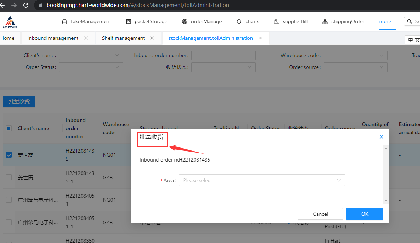Expand the Client's name dropdown filter

click(91, 55)
